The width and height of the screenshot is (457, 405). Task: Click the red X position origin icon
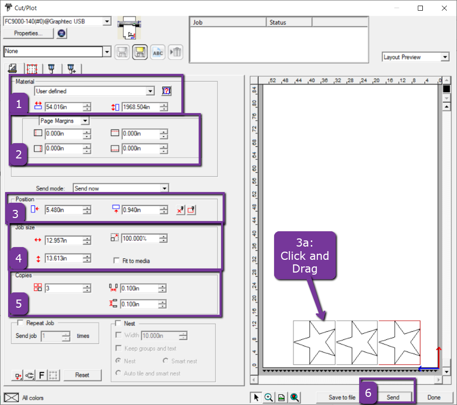(180, 210)
